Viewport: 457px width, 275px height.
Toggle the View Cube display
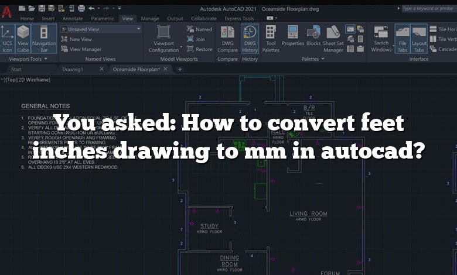click(x=23, y=39)
